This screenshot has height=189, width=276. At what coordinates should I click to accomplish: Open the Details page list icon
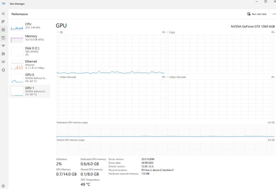3,62
